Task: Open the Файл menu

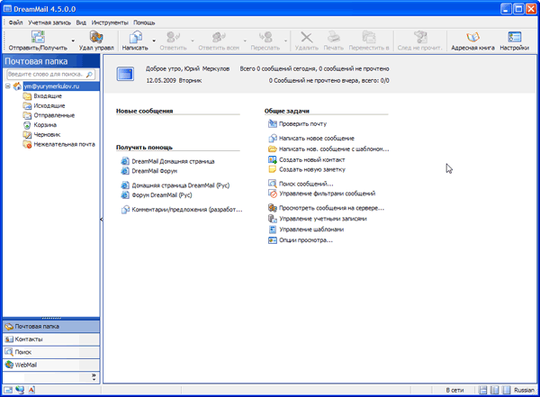Action: pos(15,23)
